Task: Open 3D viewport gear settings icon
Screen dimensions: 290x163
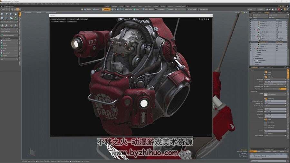Action: [x=245, y=13]
